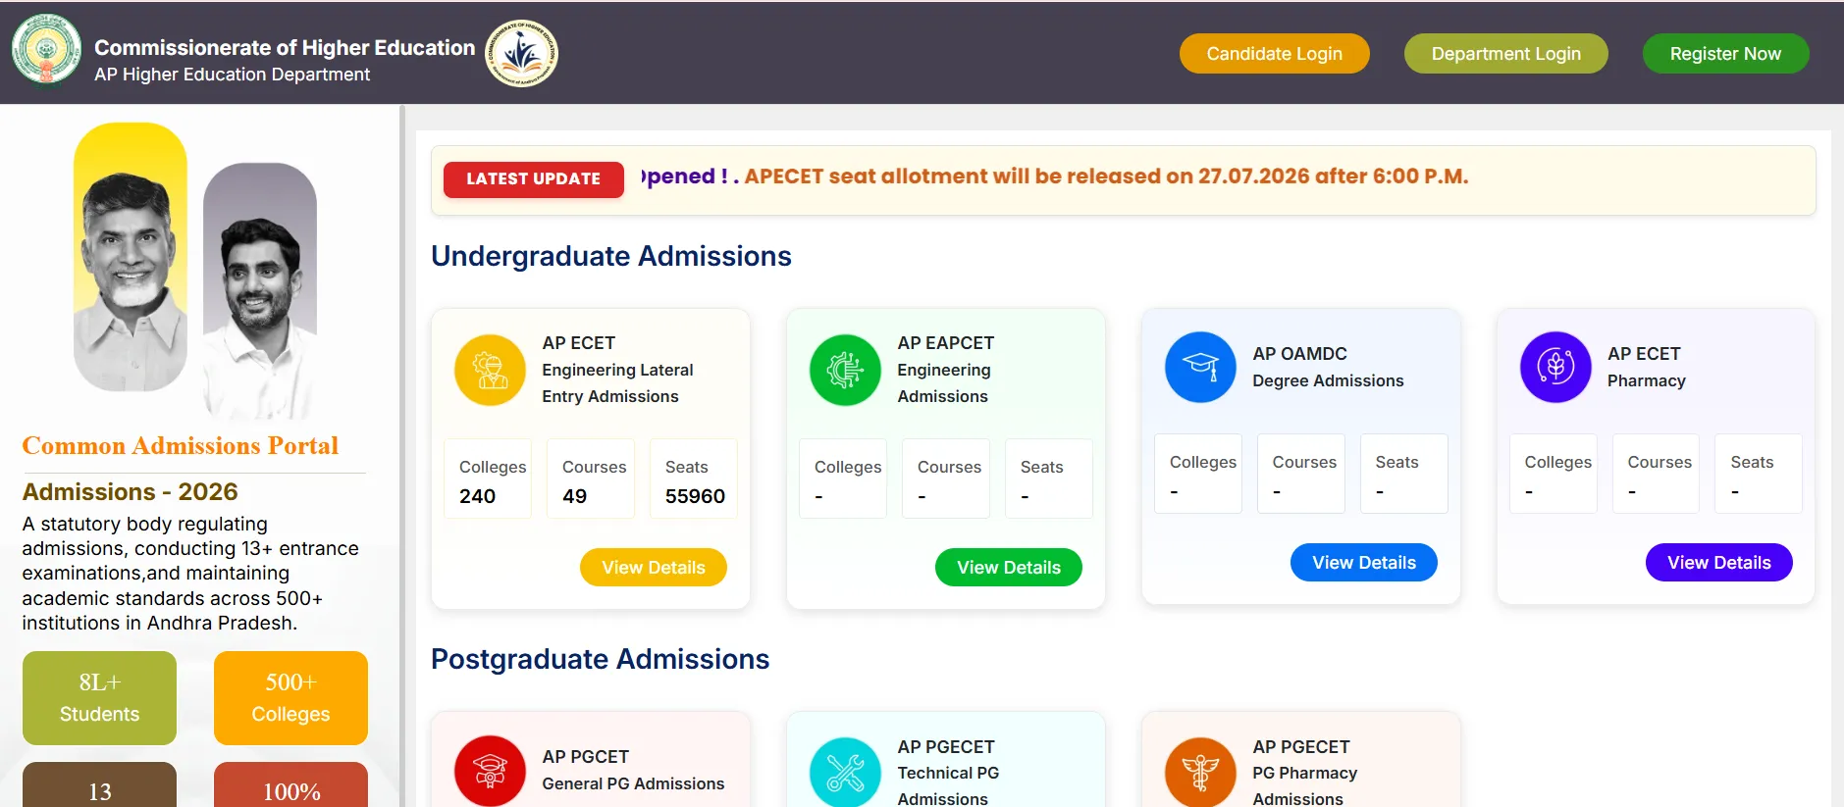The image size is (1844, 807).
Task: Click the Seats cell in AP EAPCET card
Action: click(x=1049, y=479)
